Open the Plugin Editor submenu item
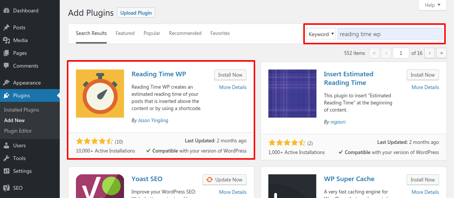 tap(18, 131)
